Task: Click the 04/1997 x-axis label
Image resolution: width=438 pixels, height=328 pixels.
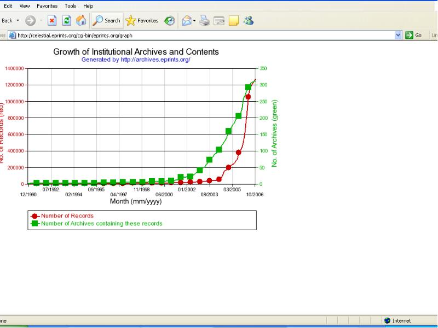Action: (x=119, y=195)
